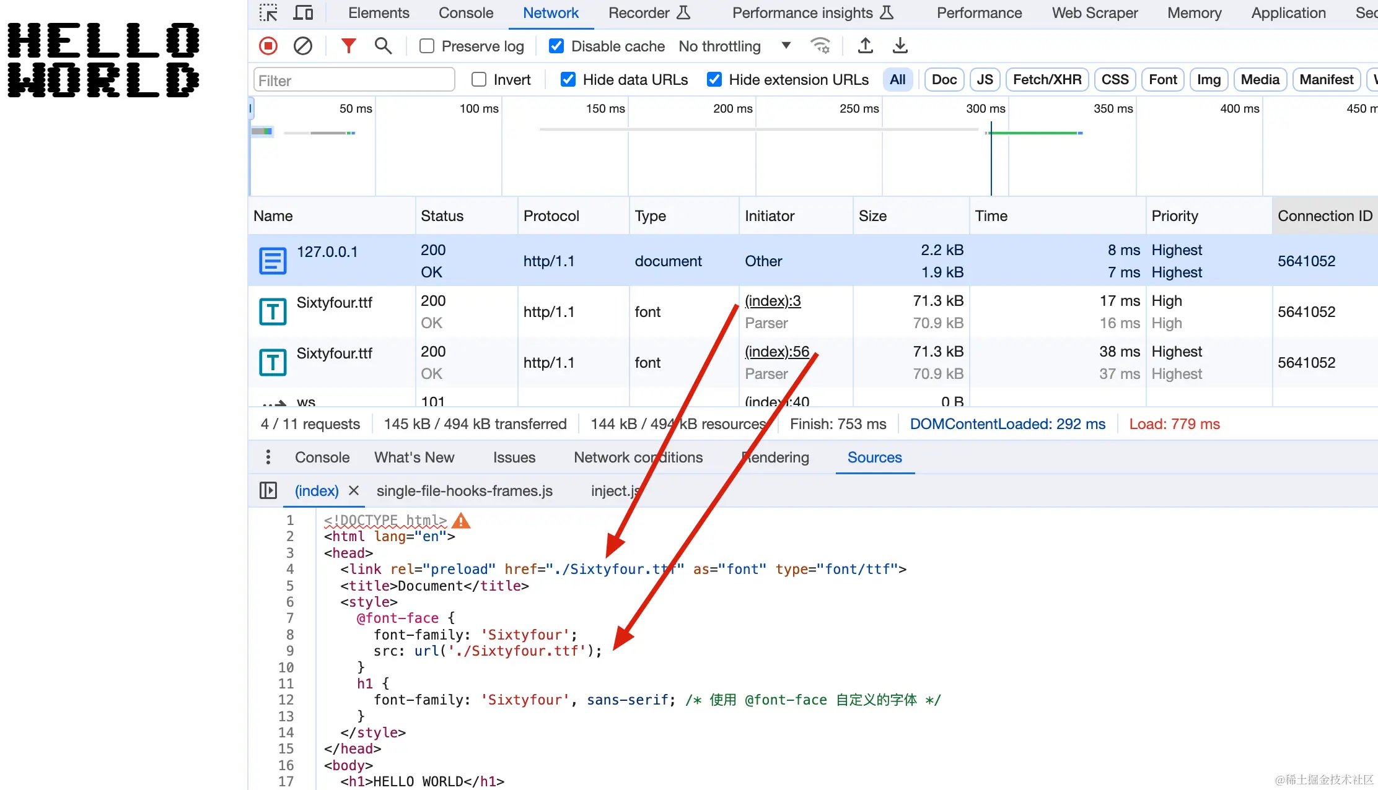Open network conditions wifi icon
The width and height of the screenshot is (1378, 790).
tap(820, 46)
